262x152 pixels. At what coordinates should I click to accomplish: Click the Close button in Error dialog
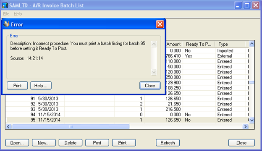[150, 86]
